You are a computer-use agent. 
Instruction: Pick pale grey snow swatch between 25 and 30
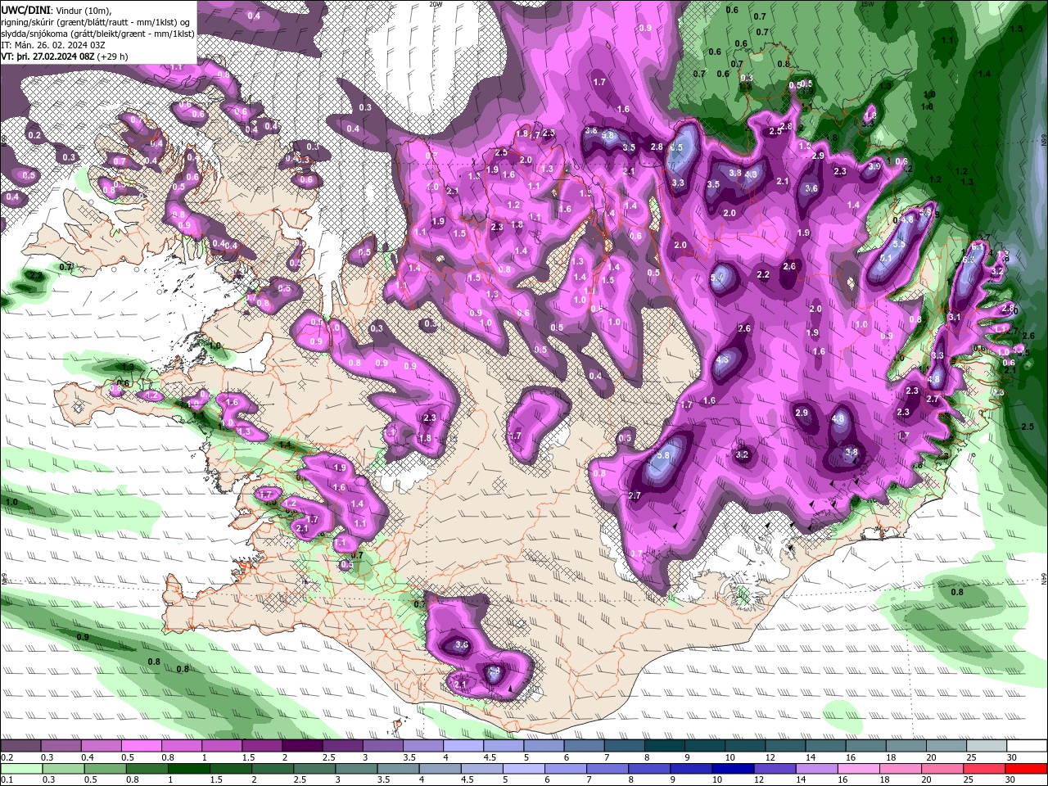[986, 746]
